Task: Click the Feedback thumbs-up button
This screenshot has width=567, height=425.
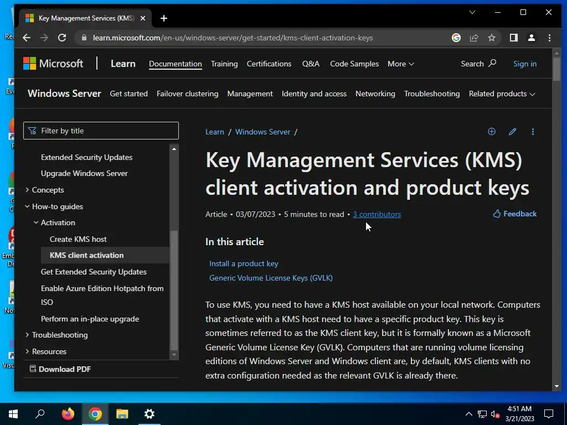Action: 514,214
